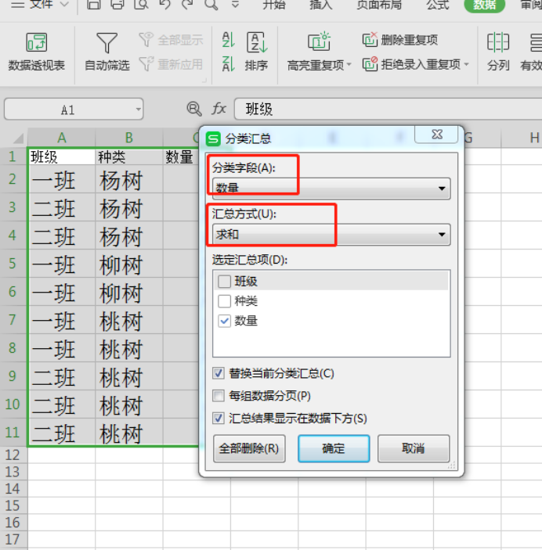The width and height of the screenshot is (542, 550).
Task: Click the find magnifier icon in top bar
Action: (x=211, y=4)
